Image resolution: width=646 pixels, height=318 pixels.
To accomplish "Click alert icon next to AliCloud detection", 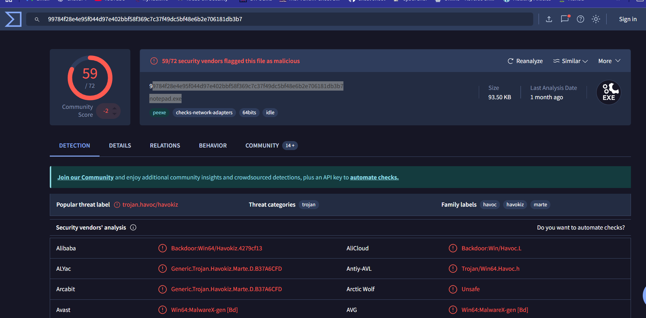I will pyautogui.click(x=453, y=248).
